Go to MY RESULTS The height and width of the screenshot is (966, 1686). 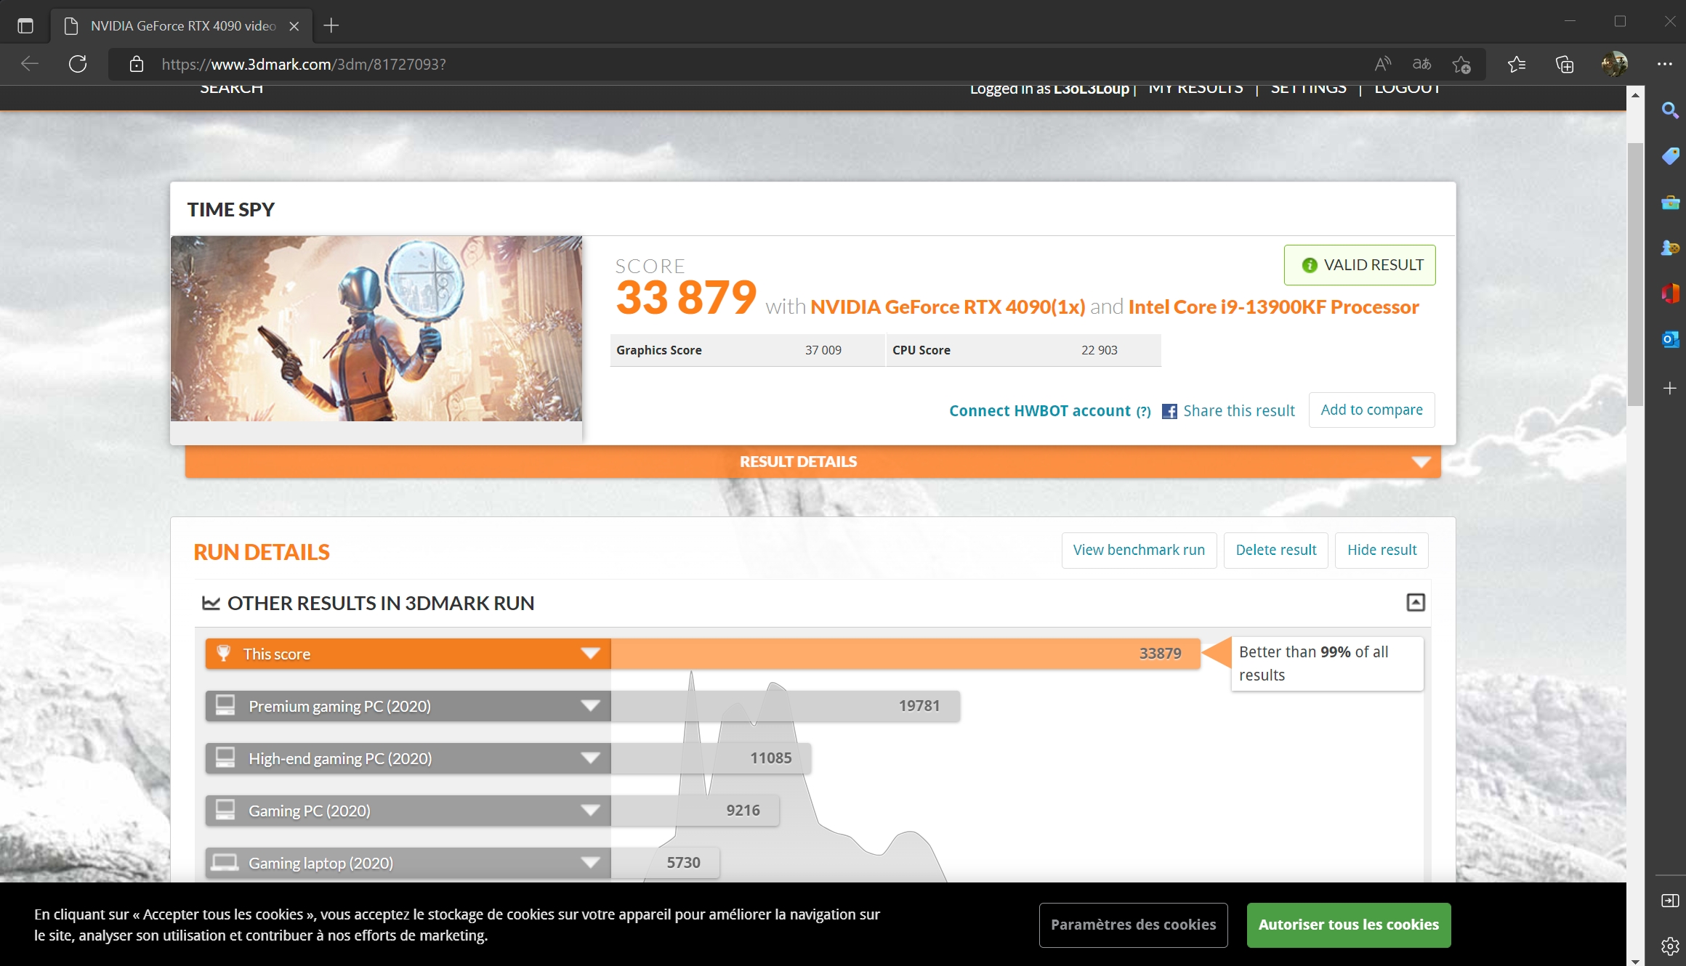[x=1195, y=89]
